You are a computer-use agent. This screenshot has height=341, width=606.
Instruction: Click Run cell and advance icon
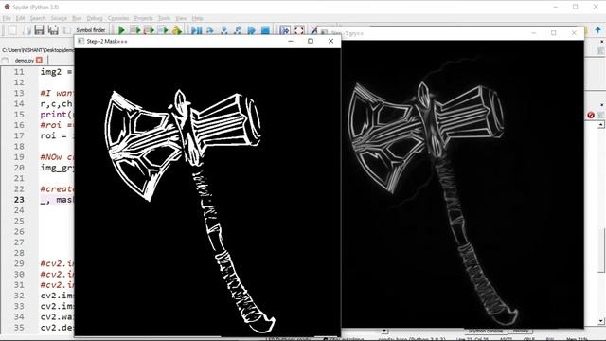click(150, 30)
